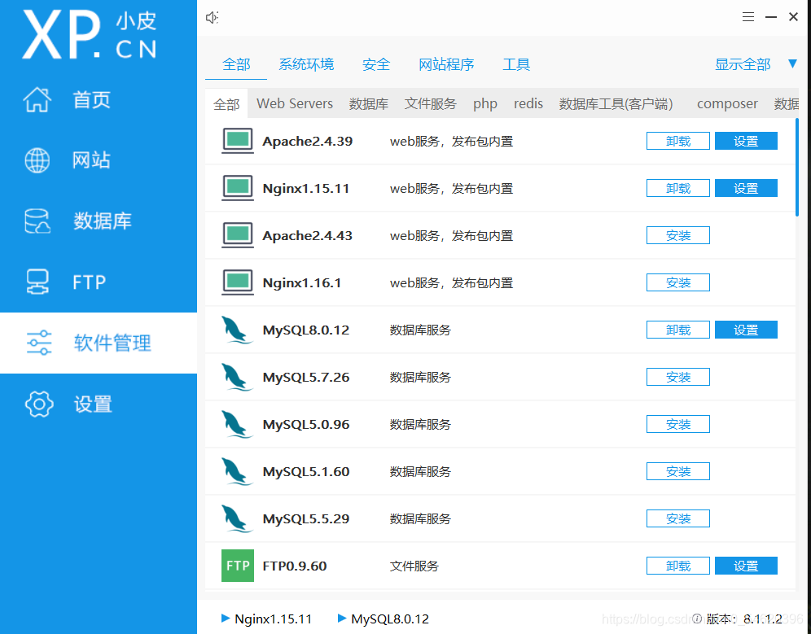Click the FTP server icon in sidebar
811x634 pixels.
pos(37,282)
